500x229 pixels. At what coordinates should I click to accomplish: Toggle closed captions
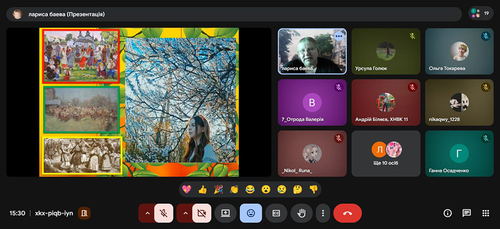pyautogui.click(x=276, y=213)
